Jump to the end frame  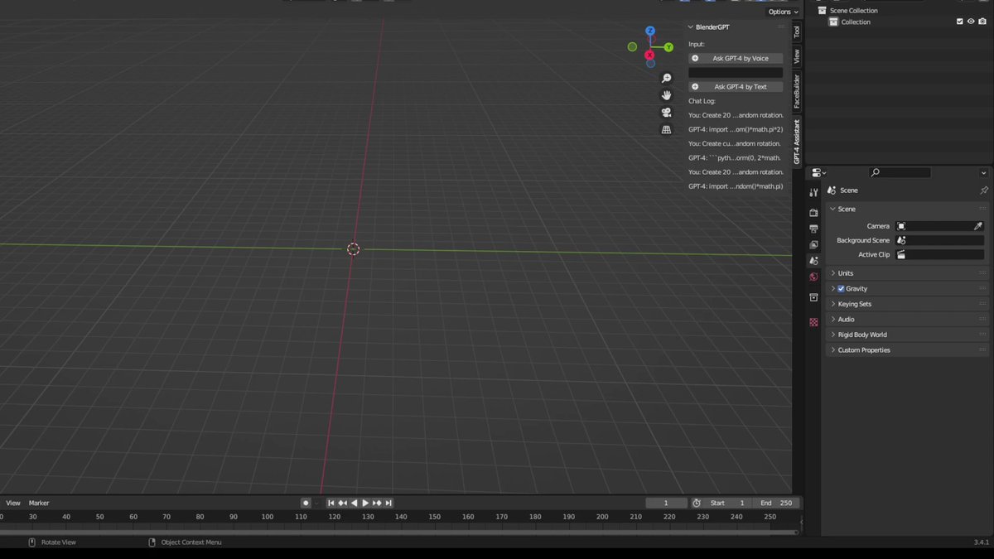click(388, 503)
